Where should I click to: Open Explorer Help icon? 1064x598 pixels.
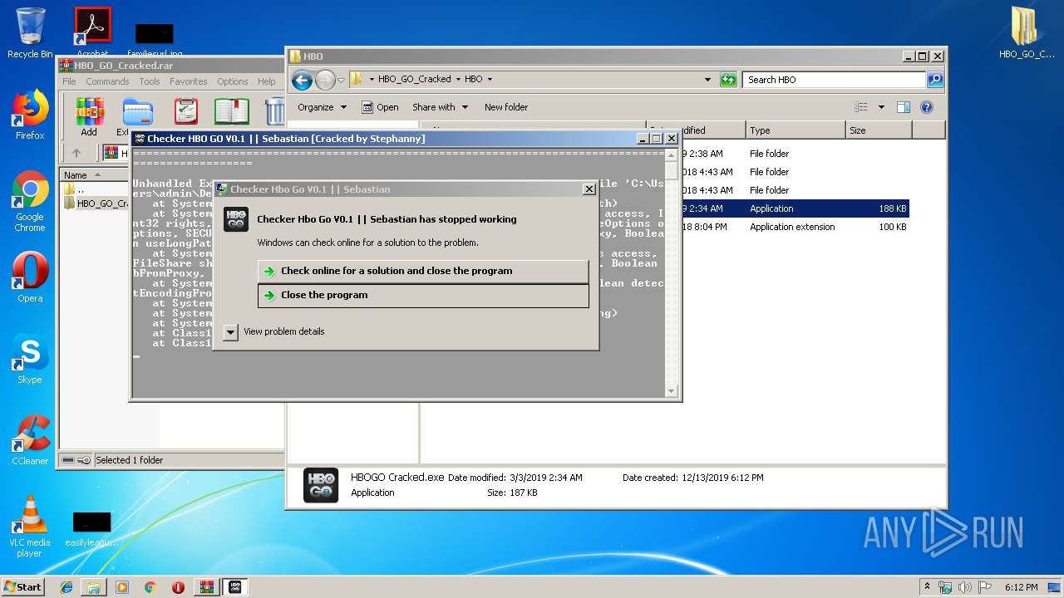coord(927,107)
